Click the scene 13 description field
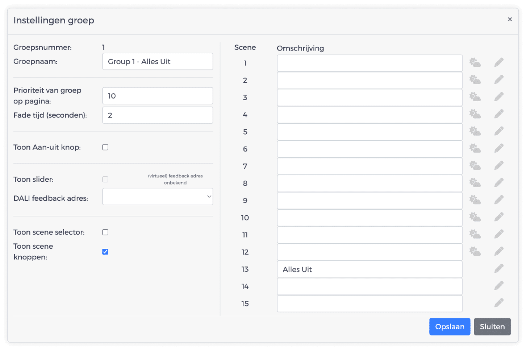Viewport: 526px width, 350px height. coord(370,269)
